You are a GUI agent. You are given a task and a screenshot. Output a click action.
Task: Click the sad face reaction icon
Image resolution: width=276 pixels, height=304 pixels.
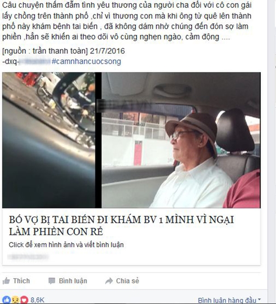(16, 300)
